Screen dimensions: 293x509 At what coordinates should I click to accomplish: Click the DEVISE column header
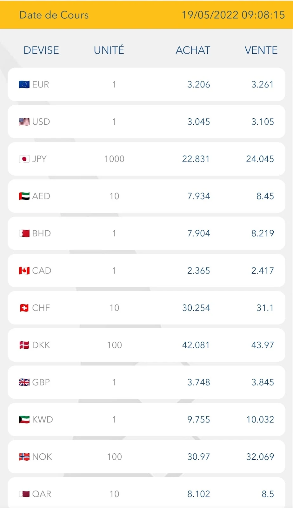point(41,50)
